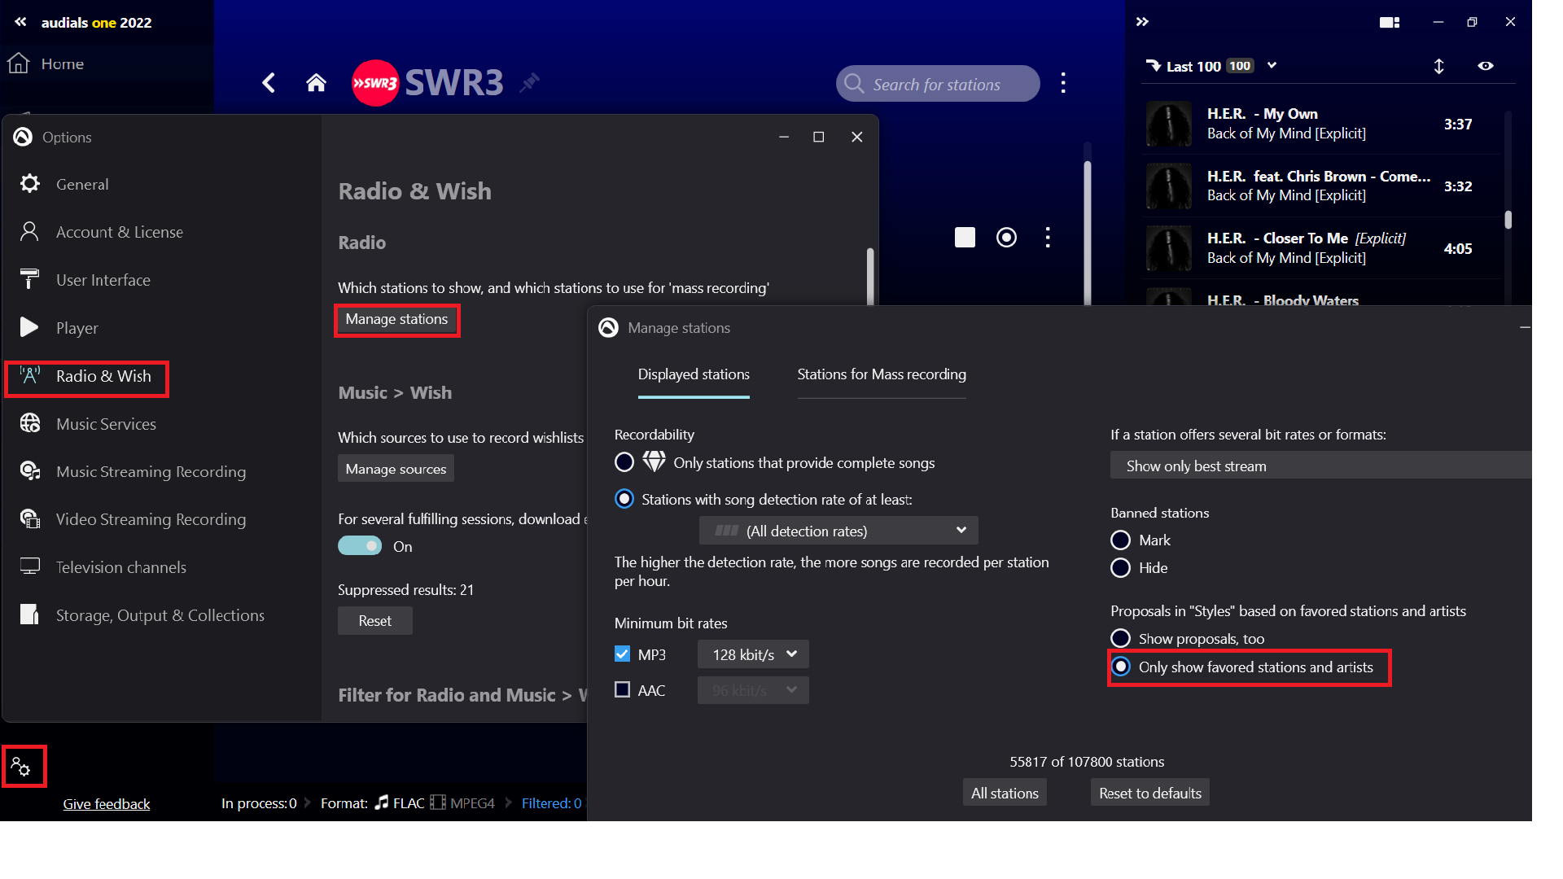Click the Options dialog vertical scrollbar
Screen dimensions: 1563x879
coord(870,277)
